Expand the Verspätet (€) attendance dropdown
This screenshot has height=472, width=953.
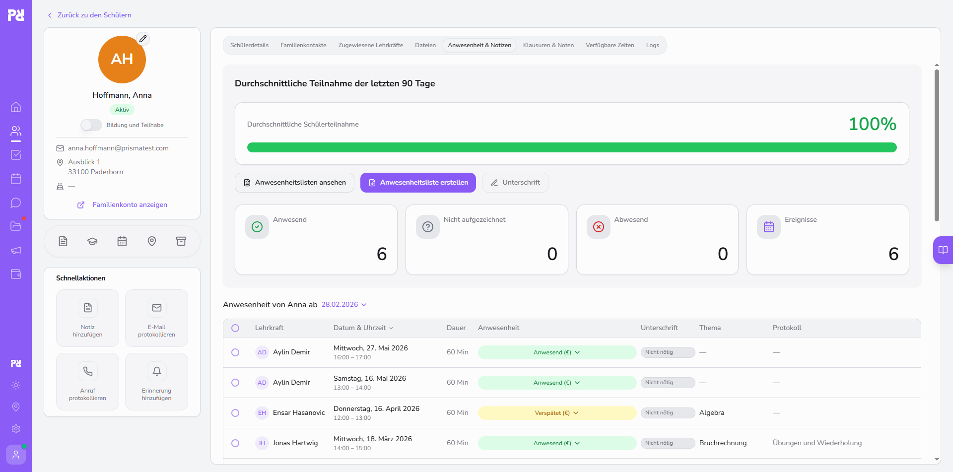coord(557,413)
